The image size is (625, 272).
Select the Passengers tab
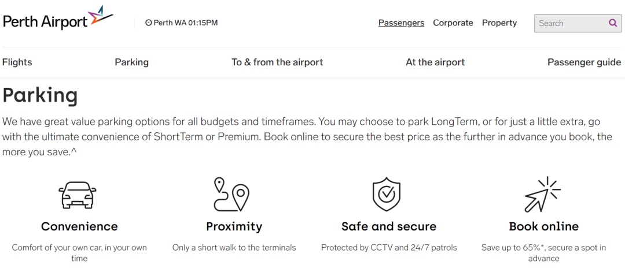402,23
